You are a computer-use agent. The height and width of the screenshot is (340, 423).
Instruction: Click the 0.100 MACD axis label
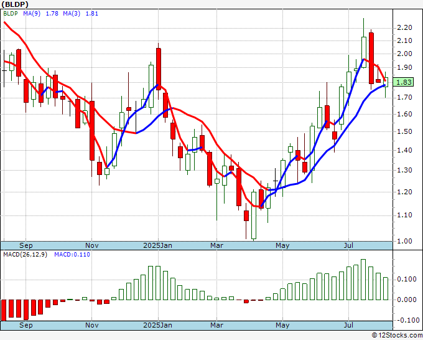coord(407,279)
